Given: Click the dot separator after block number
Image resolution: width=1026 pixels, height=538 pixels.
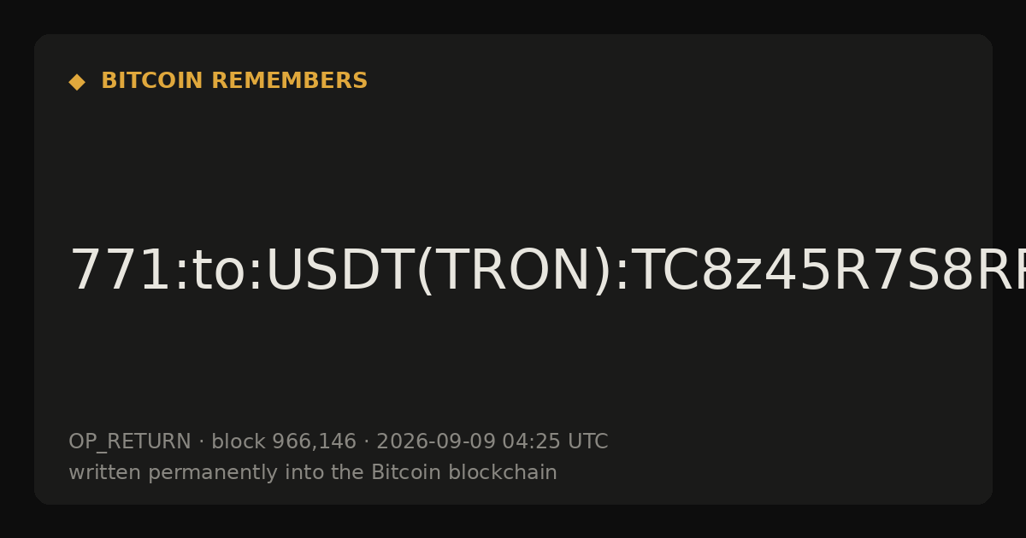Looking at the screenshot, I should (366, 442).
